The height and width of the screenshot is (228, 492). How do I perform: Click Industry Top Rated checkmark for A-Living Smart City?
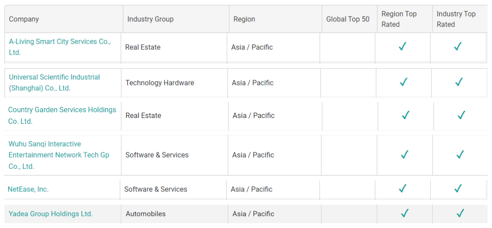click(458, 46)
